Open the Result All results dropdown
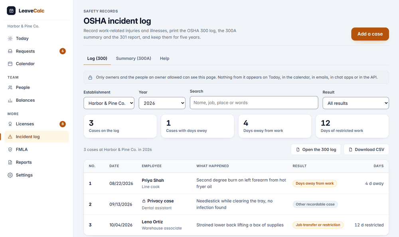399x237 pixels. coord(356,103)
